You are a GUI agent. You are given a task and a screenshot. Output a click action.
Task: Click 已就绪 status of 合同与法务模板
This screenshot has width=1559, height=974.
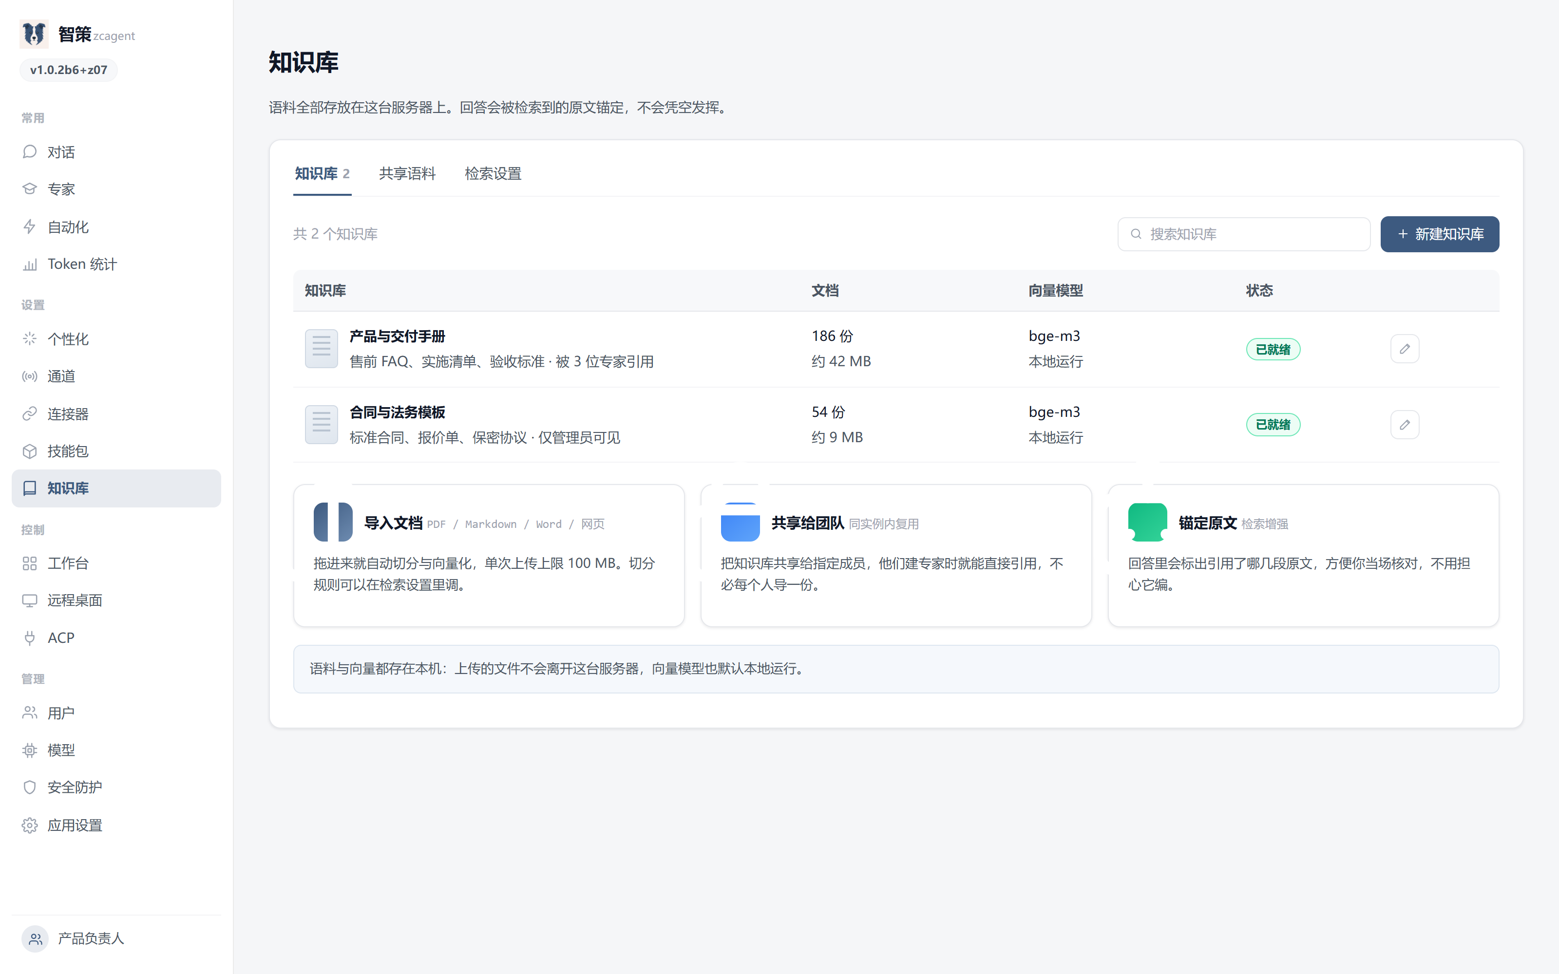[1273, 425]
